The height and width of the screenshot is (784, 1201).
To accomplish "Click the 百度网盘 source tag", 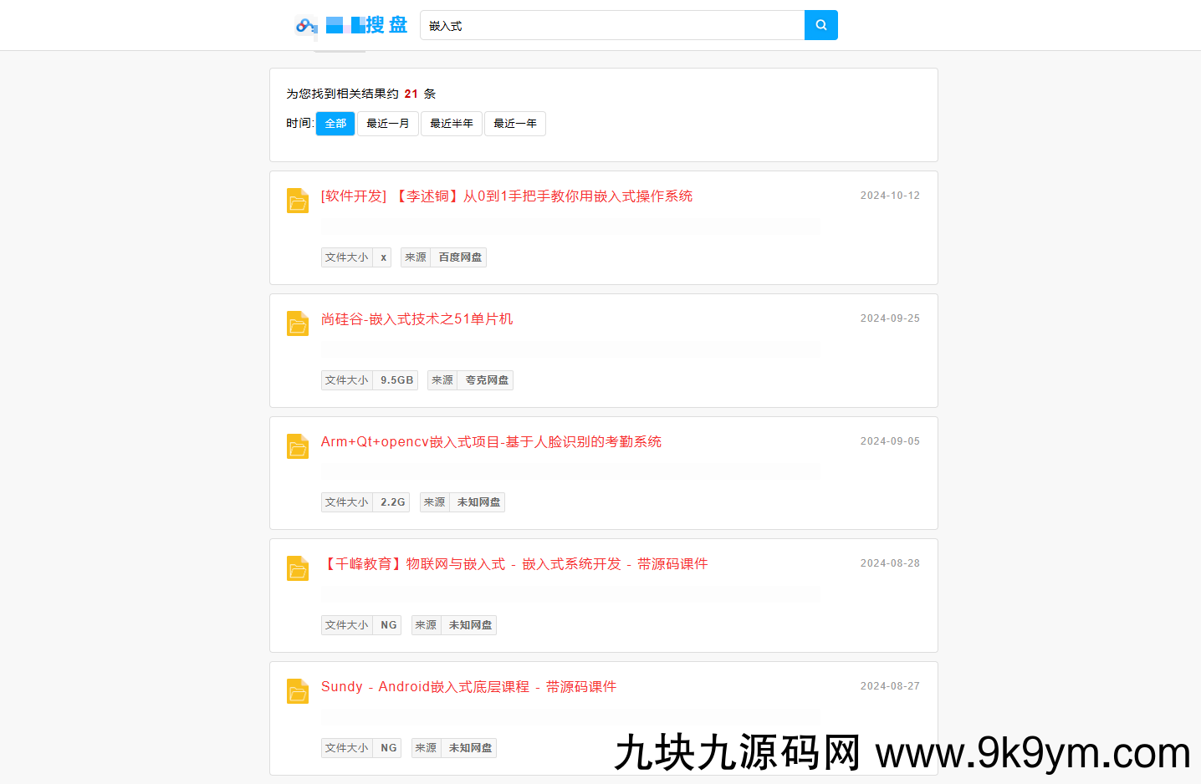I will [x=460, y=257].
